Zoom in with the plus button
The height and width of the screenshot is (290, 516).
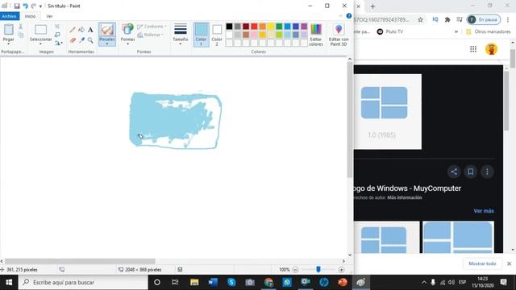tap(341, 270)
